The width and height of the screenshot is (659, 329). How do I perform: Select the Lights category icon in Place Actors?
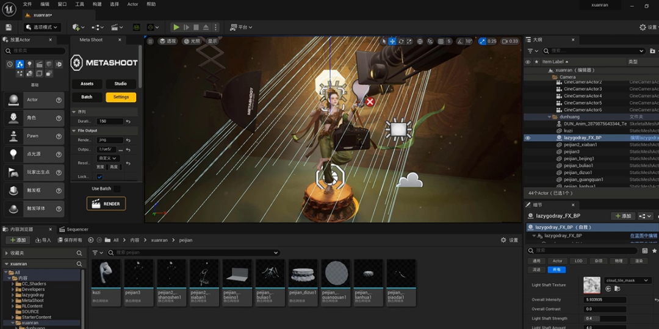click(29, 64)
